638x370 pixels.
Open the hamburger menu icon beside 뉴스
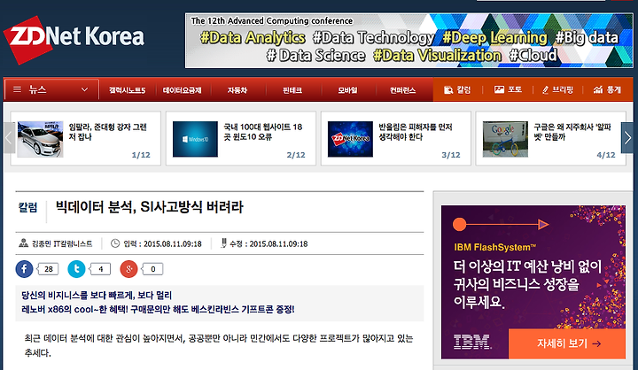(17, 89)
